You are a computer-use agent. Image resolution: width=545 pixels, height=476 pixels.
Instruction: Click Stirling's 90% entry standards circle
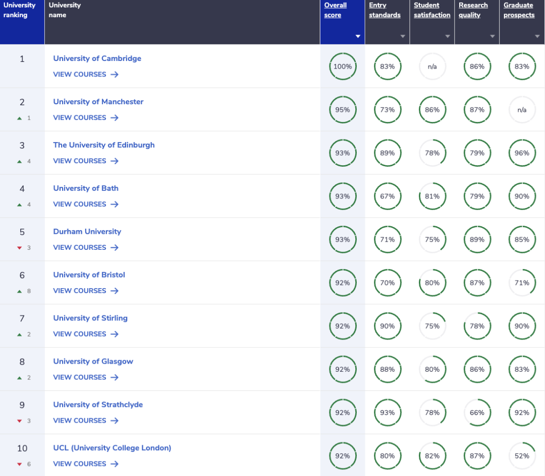pos(388,326)
